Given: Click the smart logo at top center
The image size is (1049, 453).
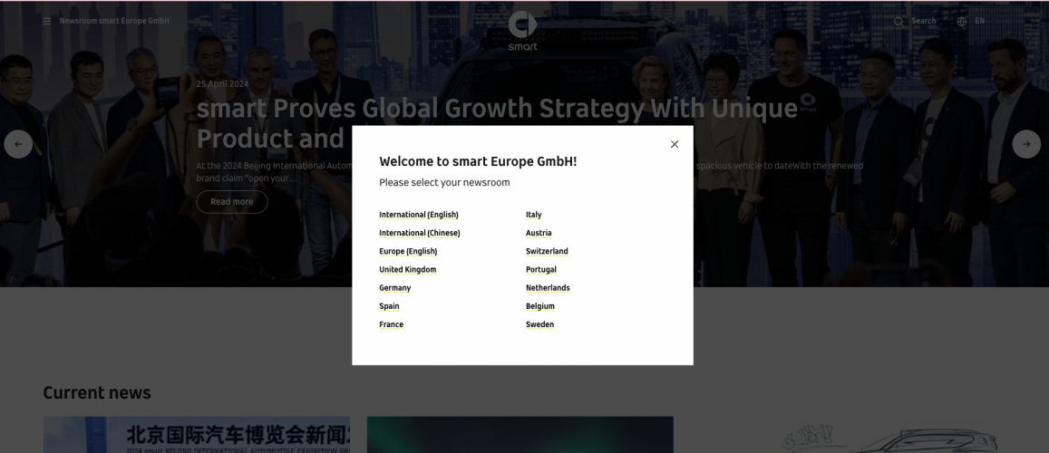Looking at the screenshot, I should tap(522, 31).
